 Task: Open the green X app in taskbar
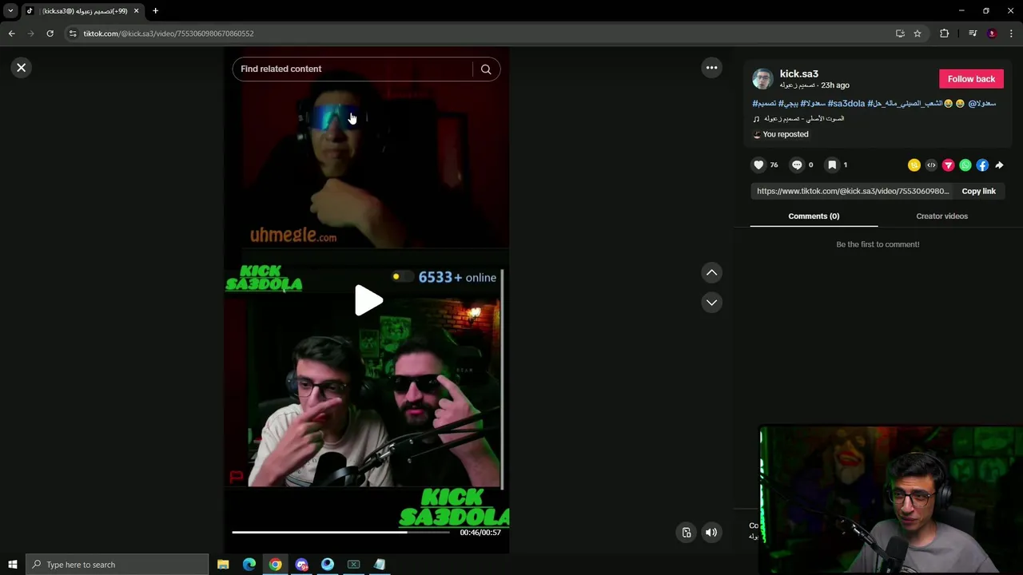click(x=353, y=565)
